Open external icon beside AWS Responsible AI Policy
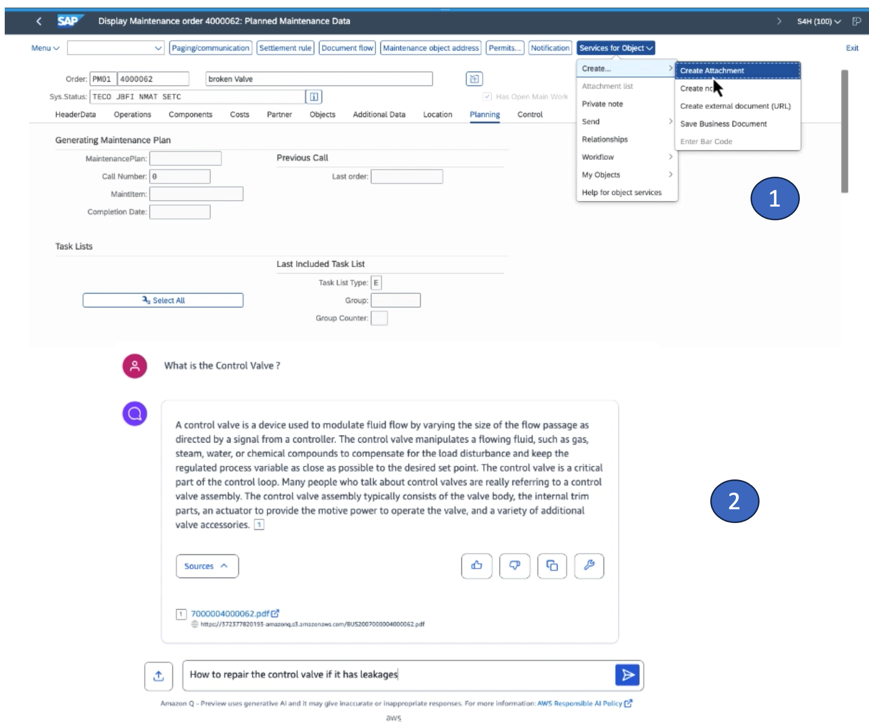869x722 pixels. click(x=628, y=704)
